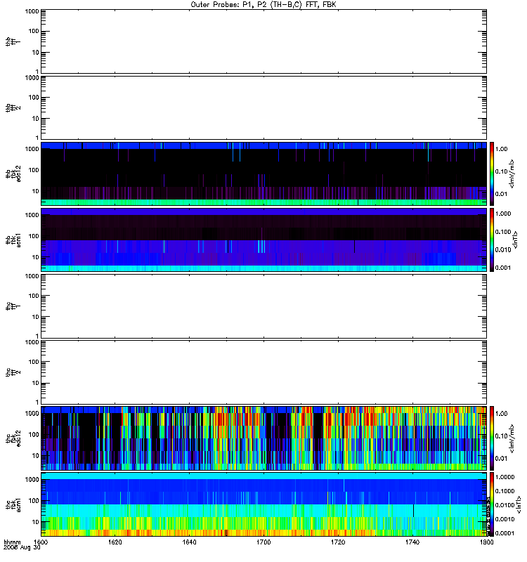This screenshot has width=527, height=562.
Task: Click inside the thc fbk edc12 spectrogram
Action: click(x=263, y=438)
